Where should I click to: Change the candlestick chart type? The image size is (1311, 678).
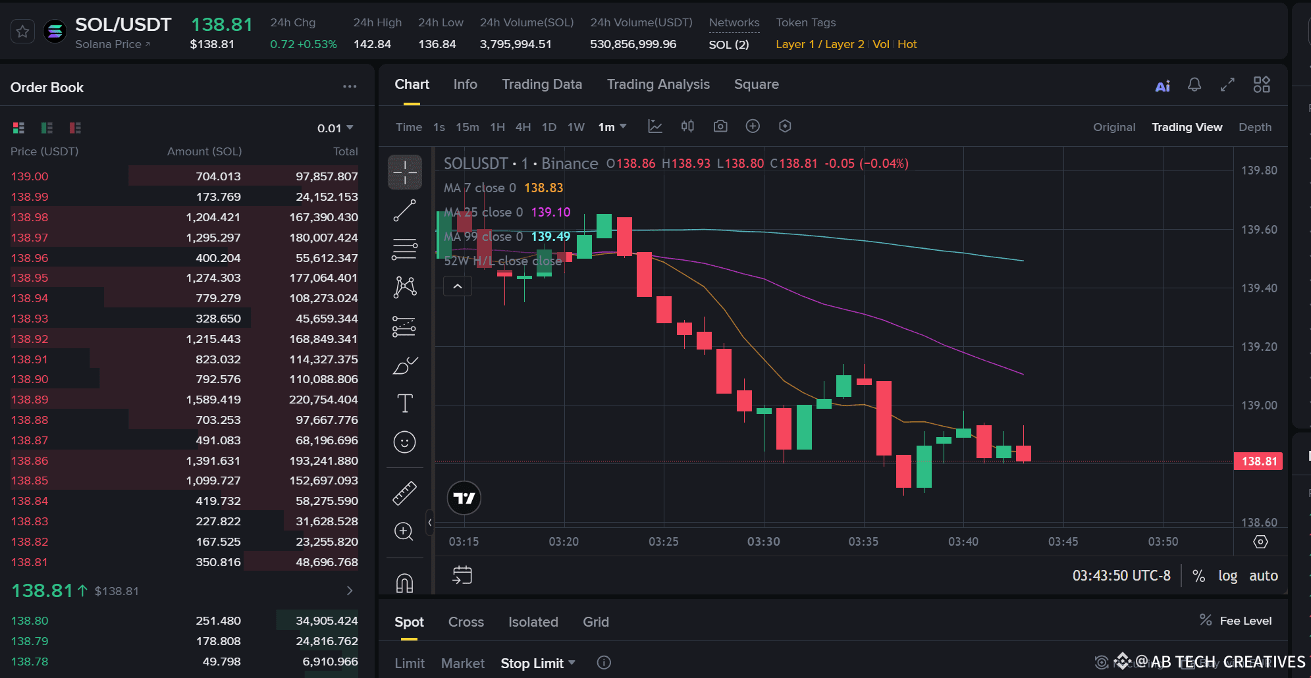[x=687, y=126]
